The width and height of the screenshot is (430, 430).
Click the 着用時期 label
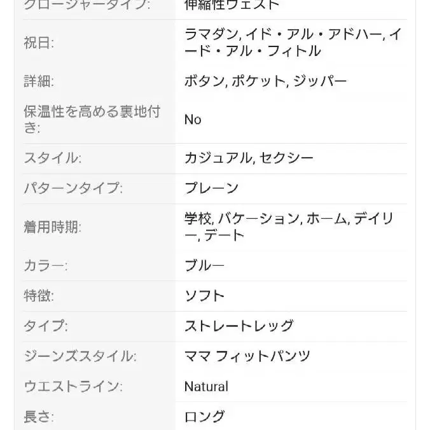click(53, 226)
